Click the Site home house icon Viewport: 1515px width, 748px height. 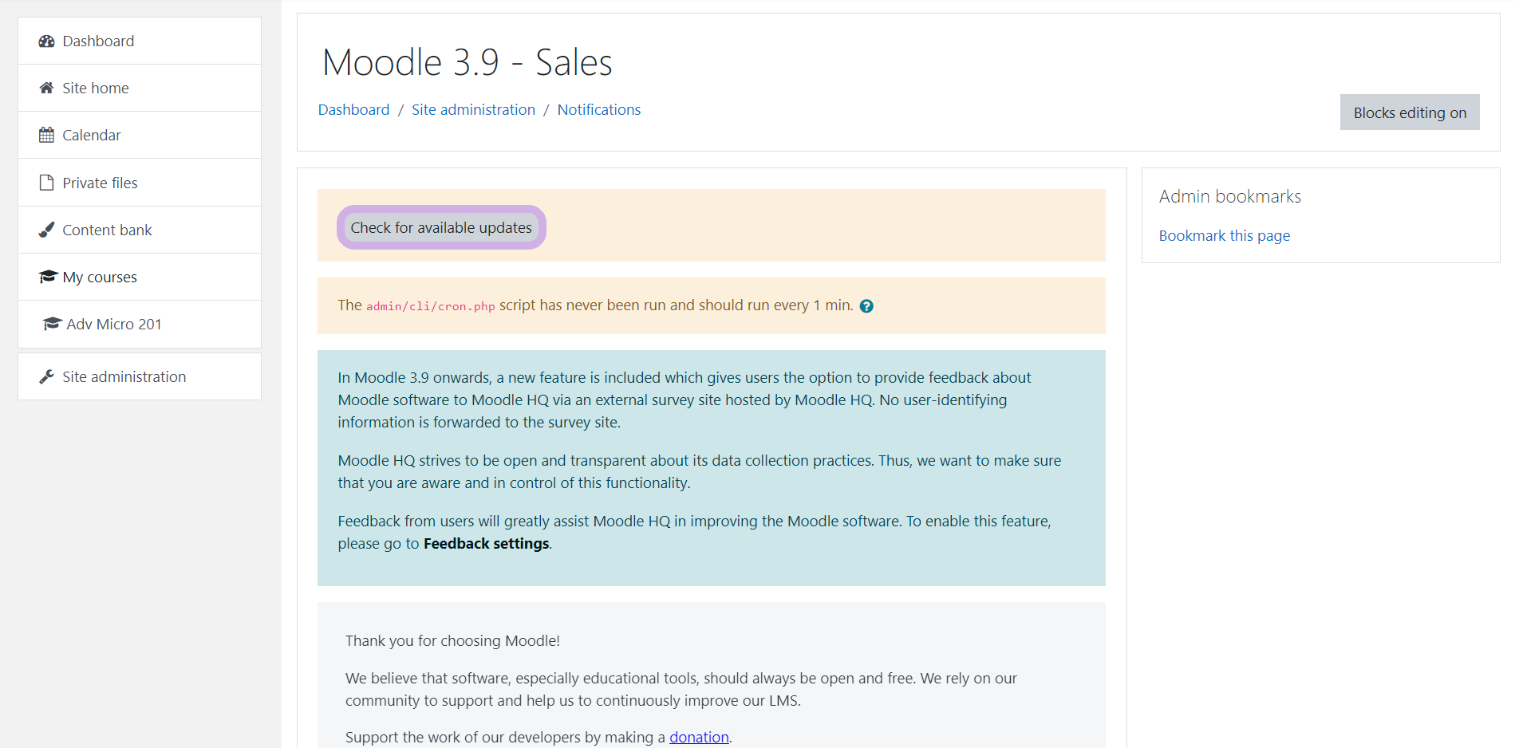[46, 89]
